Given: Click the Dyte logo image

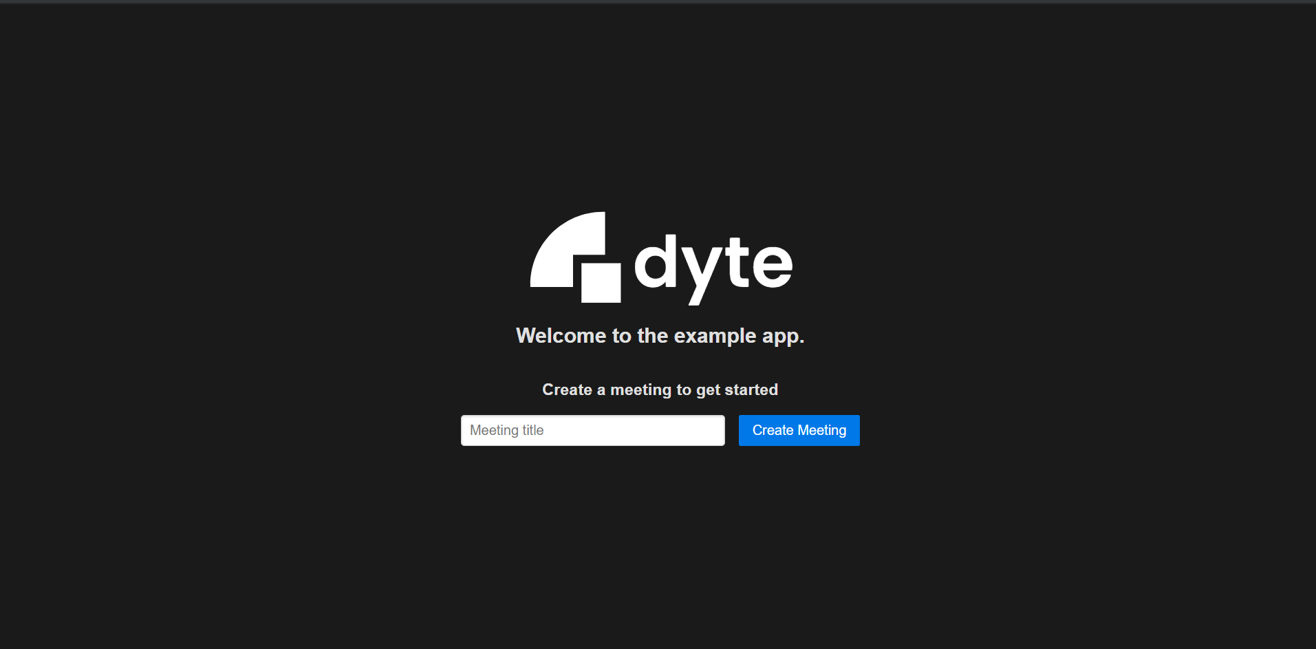Looking at the screenshot, I should pos(660,258).
